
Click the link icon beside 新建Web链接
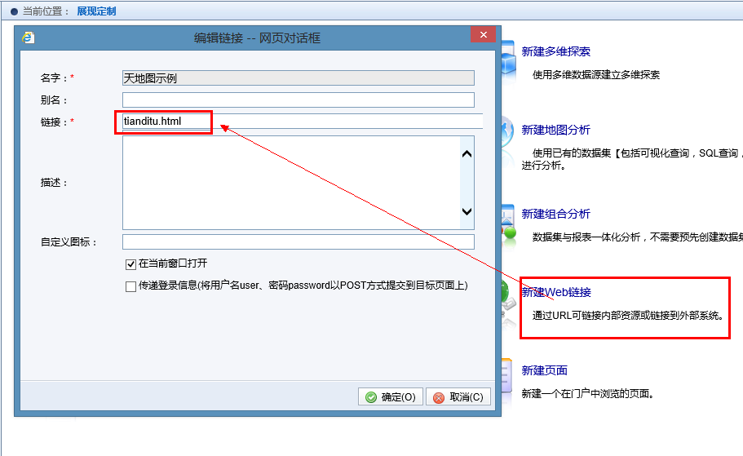click(508, 296)
